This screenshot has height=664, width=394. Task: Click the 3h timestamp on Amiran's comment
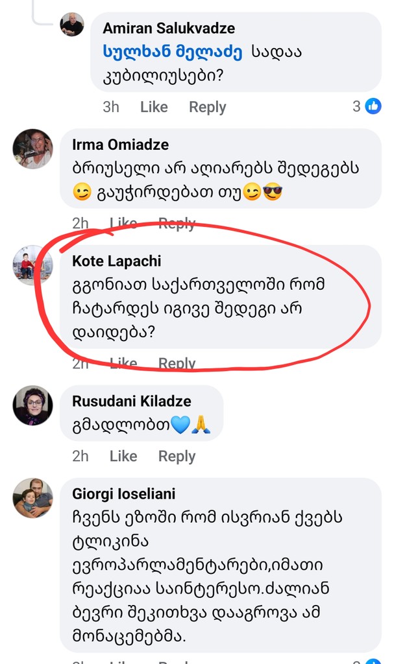point(111,107)
